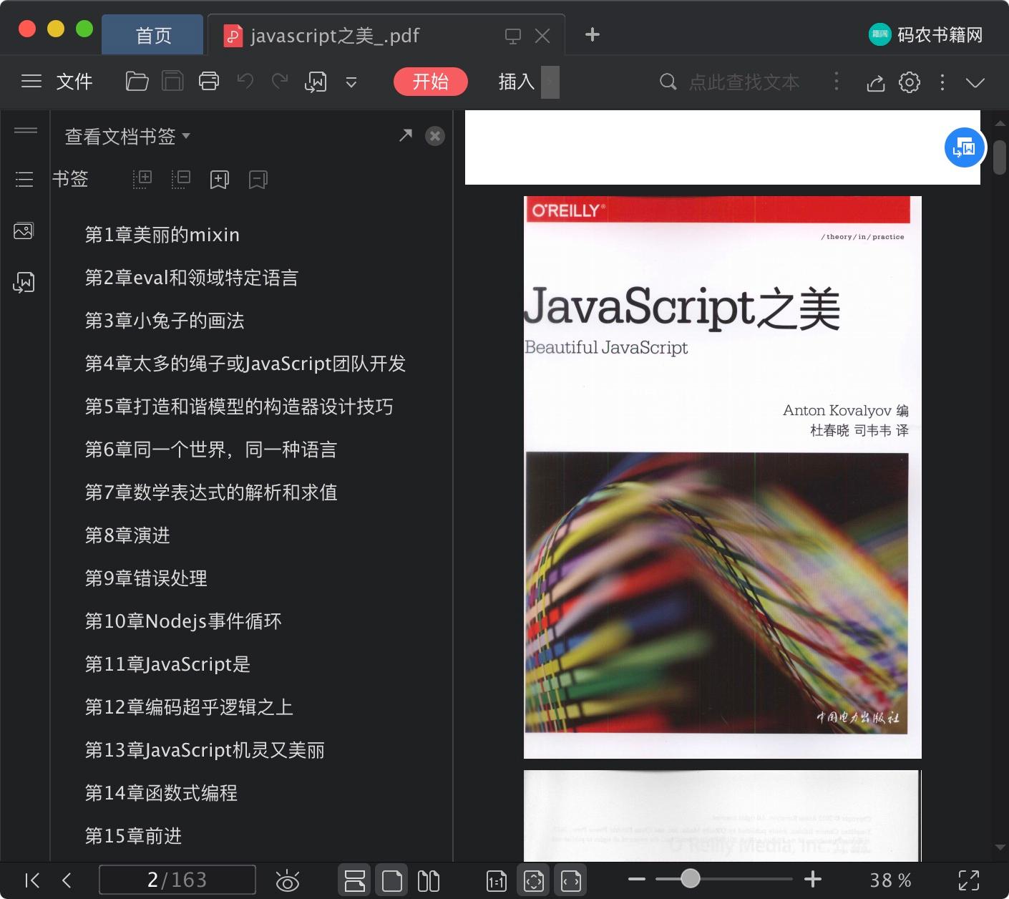Open settings gear icon
Screen dimensions: 1009x899
(910, 82)
